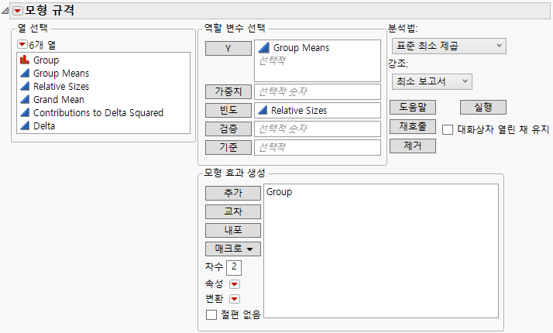
Task: Select Contributions to Delta Squared icon
Action: [x=25, y=112]
